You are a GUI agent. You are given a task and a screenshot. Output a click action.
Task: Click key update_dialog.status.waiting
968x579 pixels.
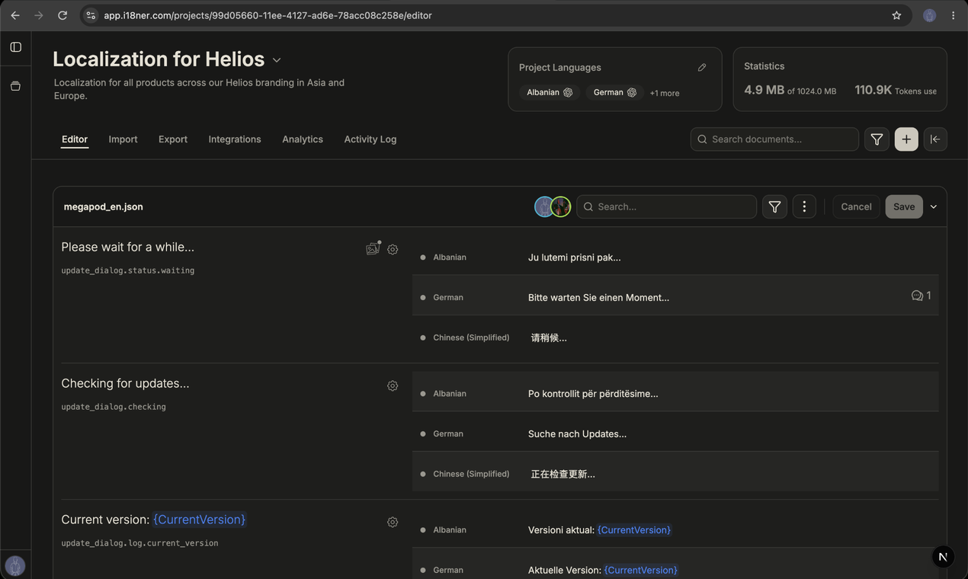127,270
